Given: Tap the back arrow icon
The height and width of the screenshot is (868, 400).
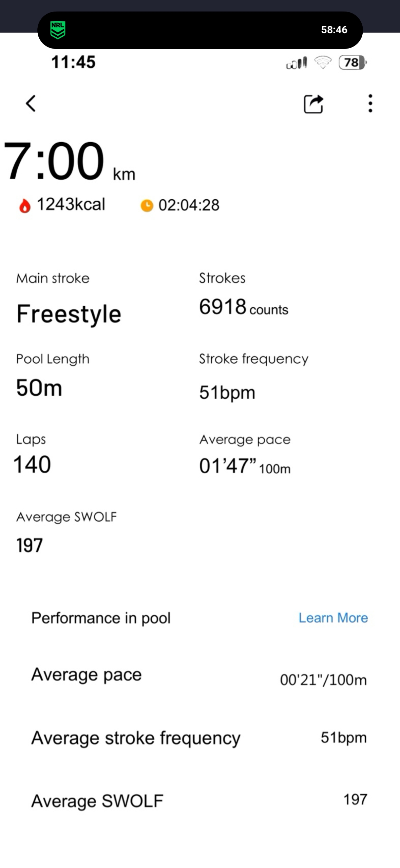Looking at the screenshot, I should (x=31, y=103).
